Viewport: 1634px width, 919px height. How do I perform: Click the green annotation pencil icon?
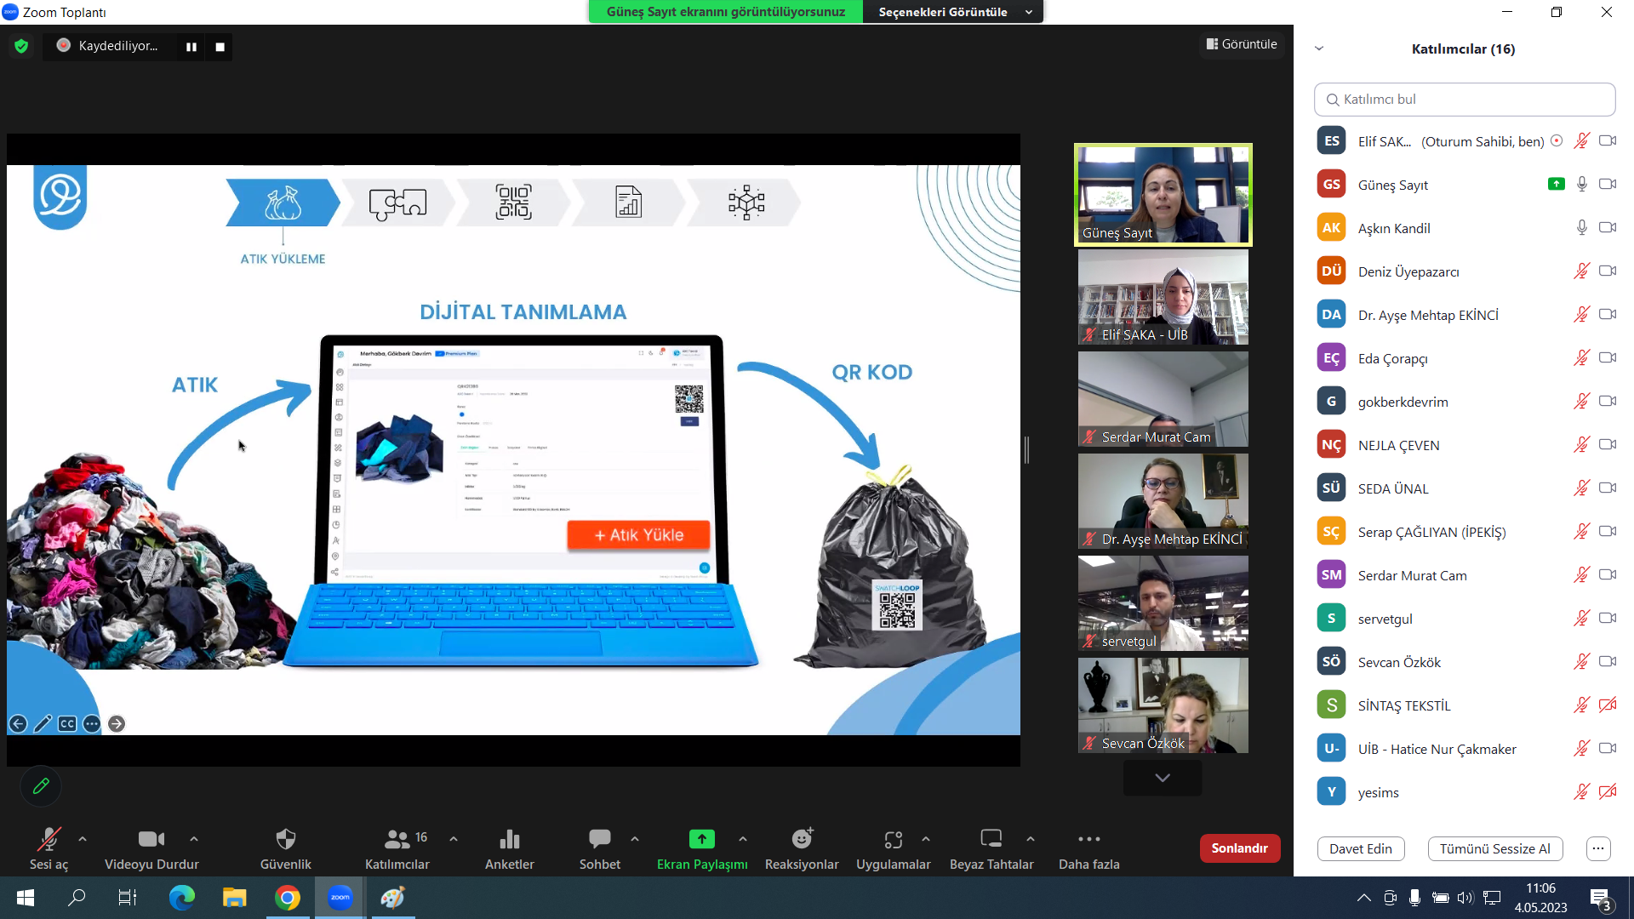[41, 786]
